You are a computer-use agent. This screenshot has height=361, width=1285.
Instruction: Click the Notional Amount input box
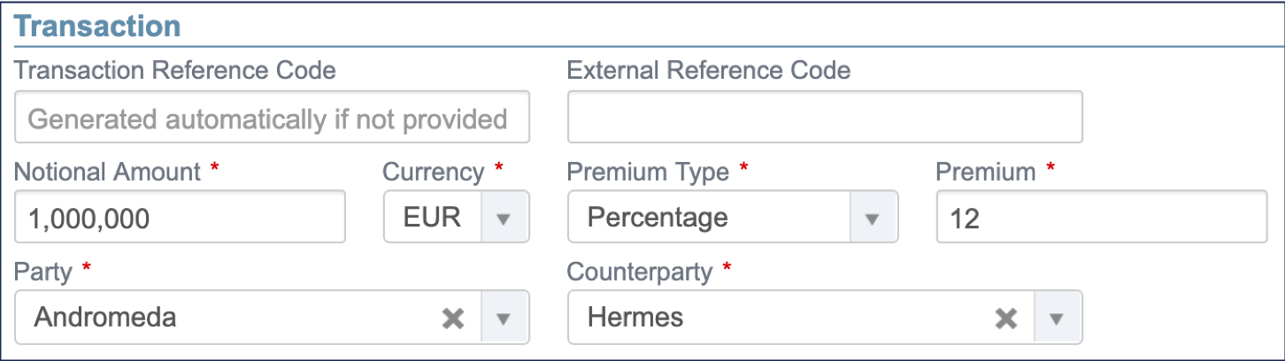point(180,218)
